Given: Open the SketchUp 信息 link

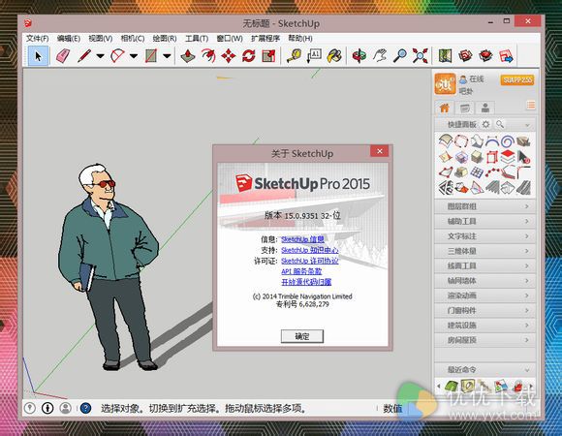Looking at the screenshot, I should (x=302, y=239).
